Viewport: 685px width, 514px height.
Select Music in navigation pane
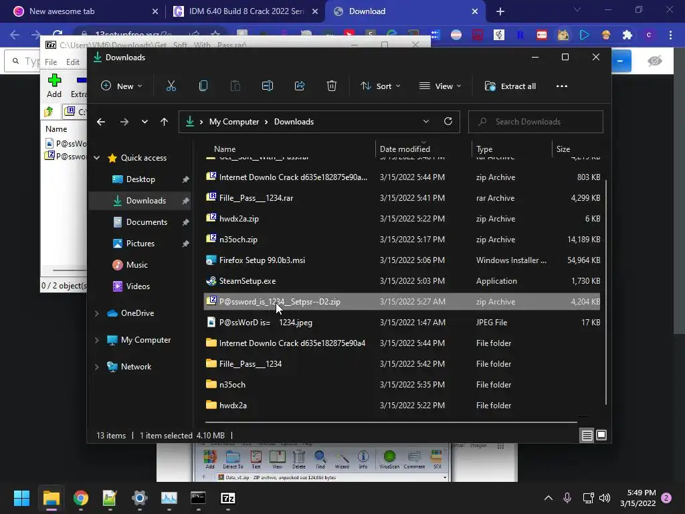click(136, 265)
